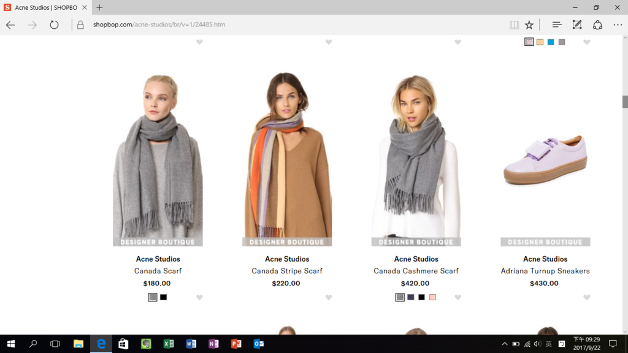
Task: Open reading view in Edge
Action: (515, 25)
